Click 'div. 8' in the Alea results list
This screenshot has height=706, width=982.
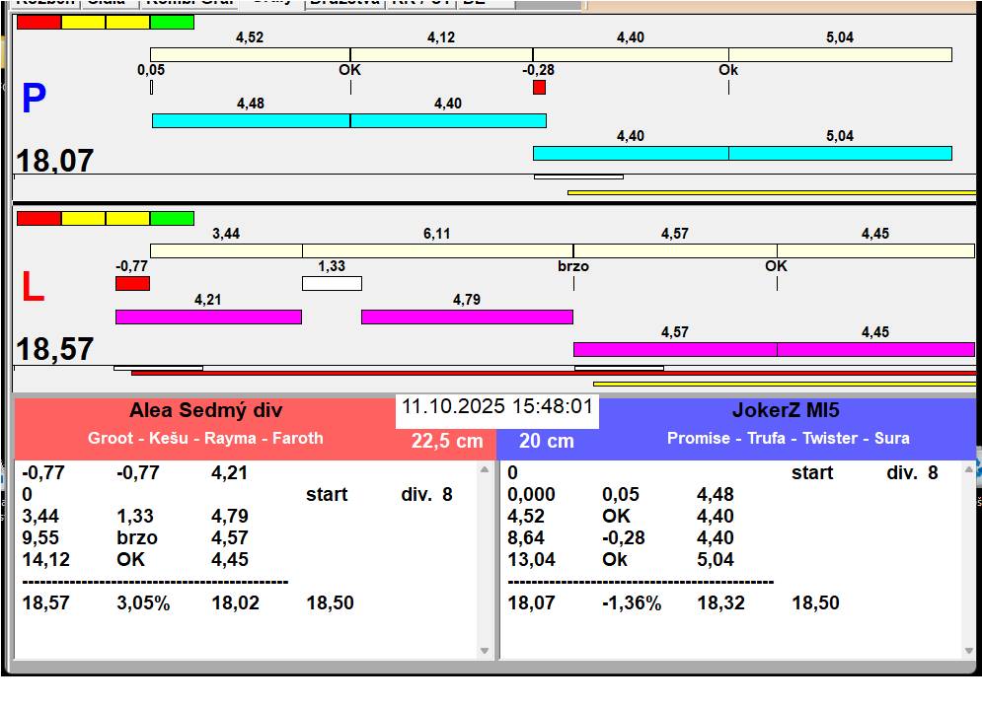426,495
